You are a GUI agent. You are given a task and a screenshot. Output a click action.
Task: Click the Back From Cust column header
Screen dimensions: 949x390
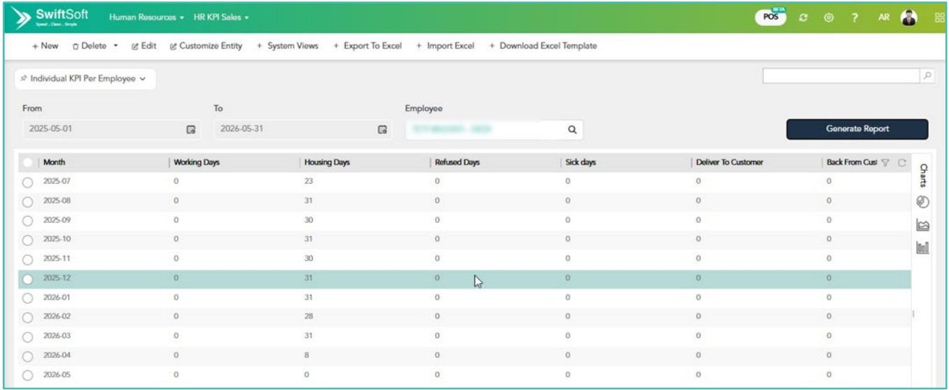pyautogui.click(x=852, y=162)
